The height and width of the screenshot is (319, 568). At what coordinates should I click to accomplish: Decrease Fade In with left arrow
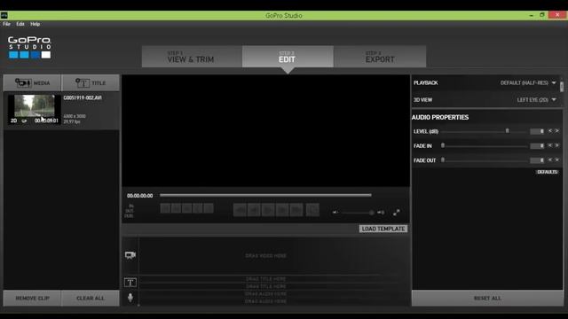tap(550, 145)
